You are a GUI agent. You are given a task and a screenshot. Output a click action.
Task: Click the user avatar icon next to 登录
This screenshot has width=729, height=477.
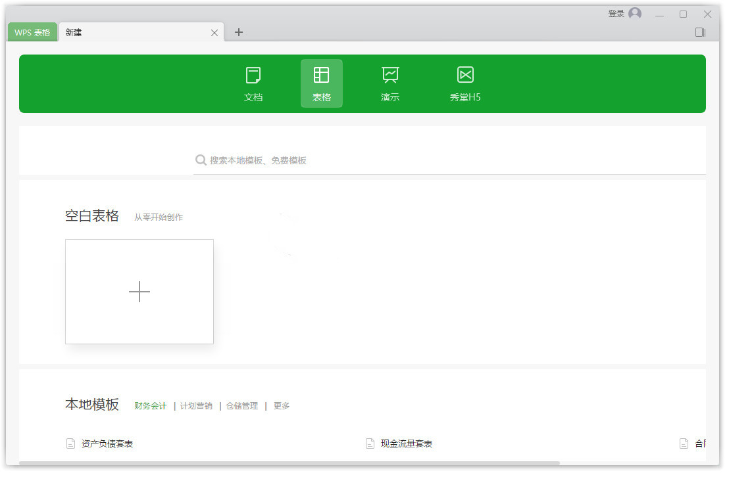pyautogui.click(x=635, y=14)
